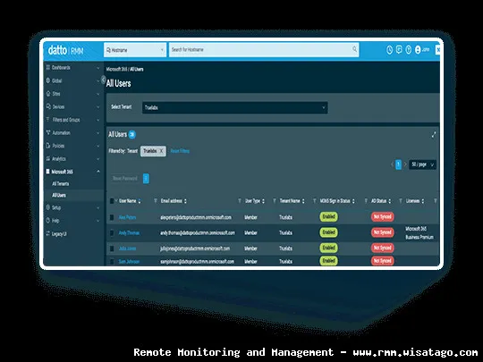Screen dimensions: 483x362
Task: Sort by M365 Sign in Status arrows
Action: coord(353,201)
